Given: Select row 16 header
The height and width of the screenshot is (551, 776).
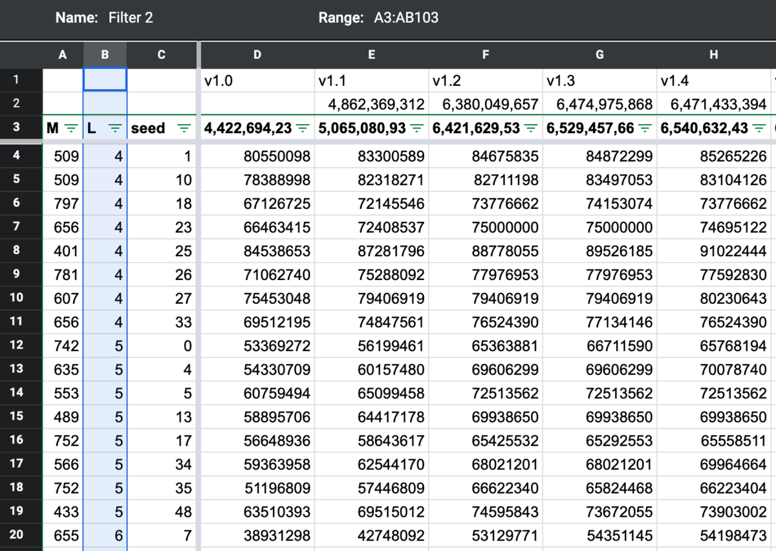Looking at the screenshot, I should 21,440.
